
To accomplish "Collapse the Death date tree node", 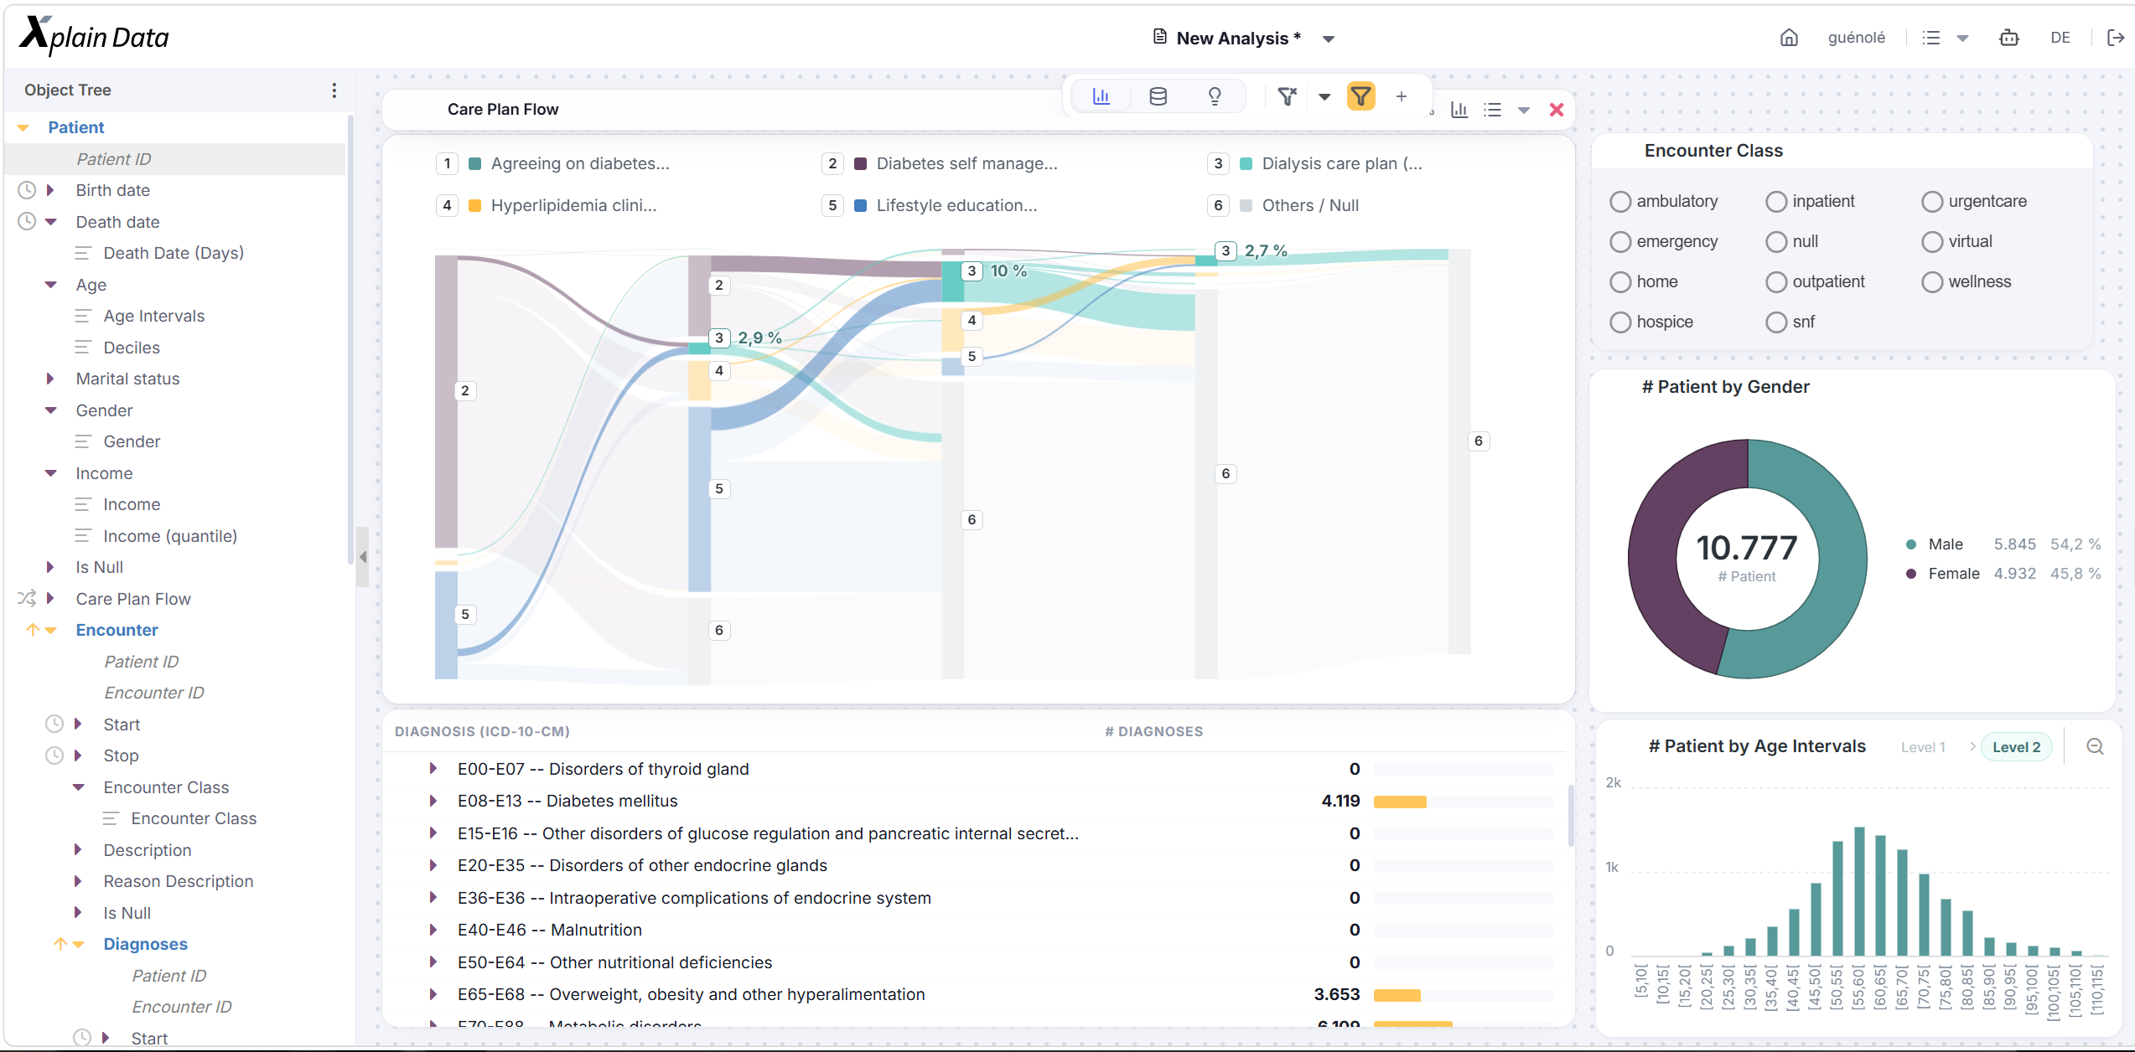I will tap(50, 222).
